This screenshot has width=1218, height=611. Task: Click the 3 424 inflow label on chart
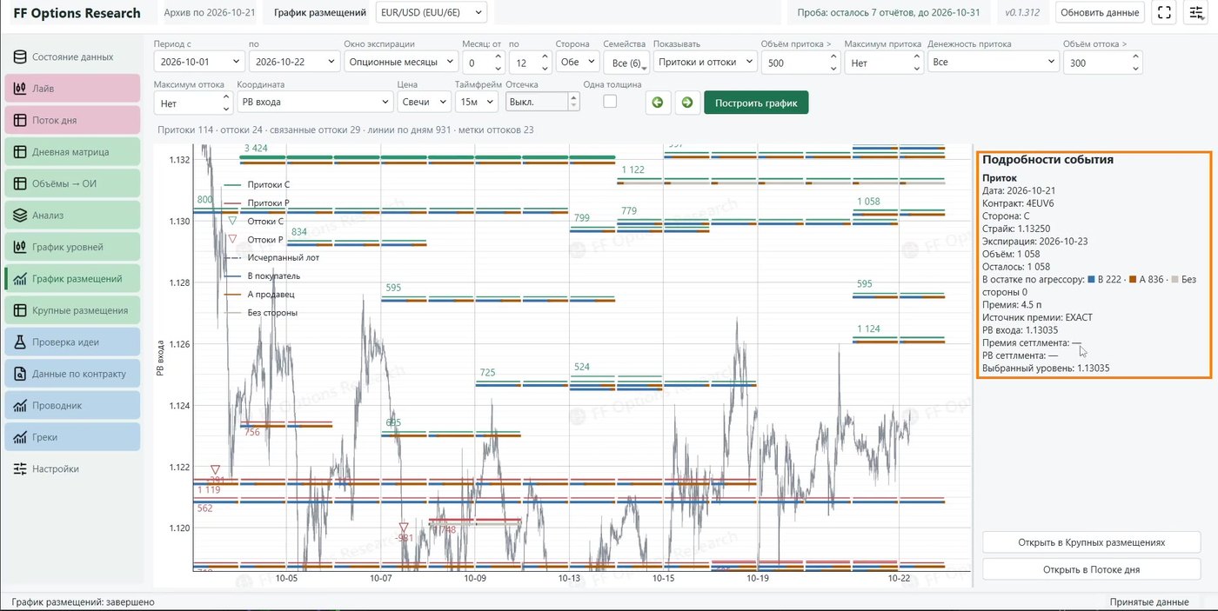click(x=256, y=149)
